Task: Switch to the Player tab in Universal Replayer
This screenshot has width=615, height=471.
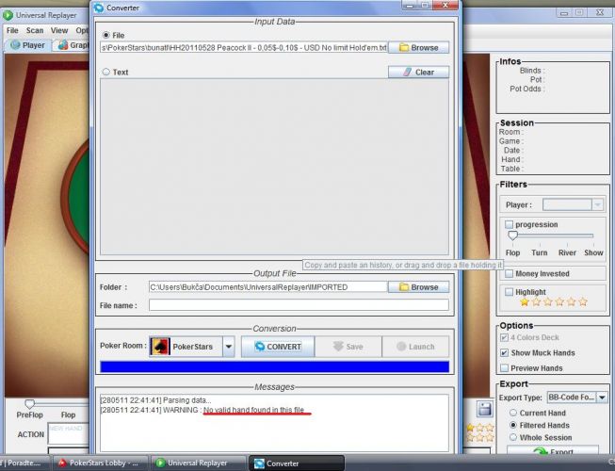Action: (x=28, y=45)
